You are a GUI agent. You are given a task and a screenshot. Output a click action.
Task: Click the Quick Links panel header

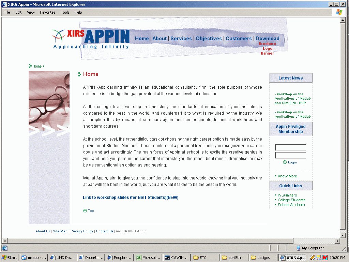(x=291, y=186)
